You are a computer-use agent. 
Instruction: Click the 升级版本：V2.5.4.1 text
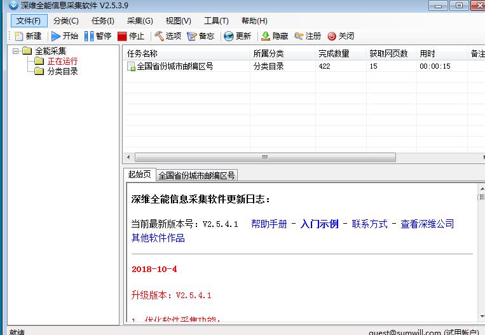171,295
